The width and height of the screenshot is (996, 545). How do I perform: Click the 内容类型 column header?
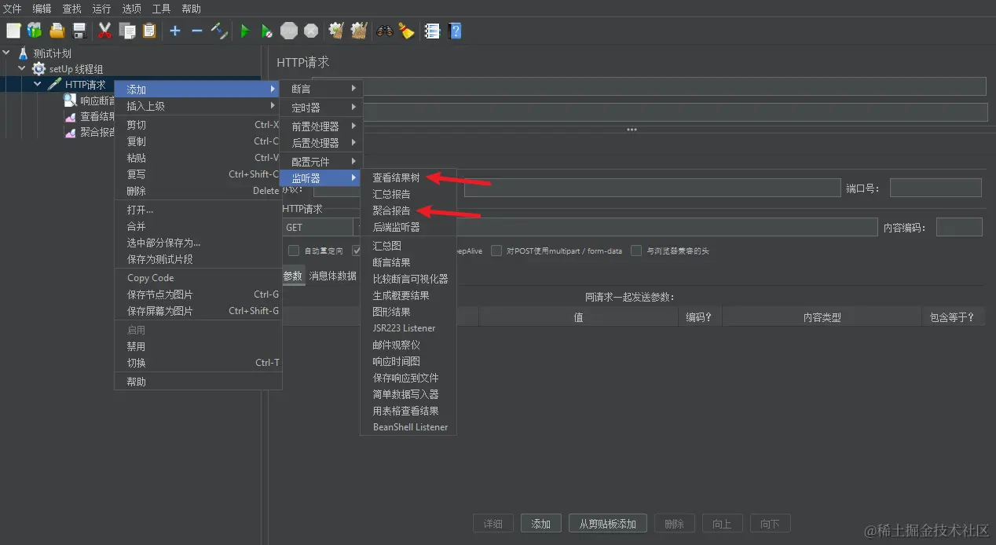(822, 317)
